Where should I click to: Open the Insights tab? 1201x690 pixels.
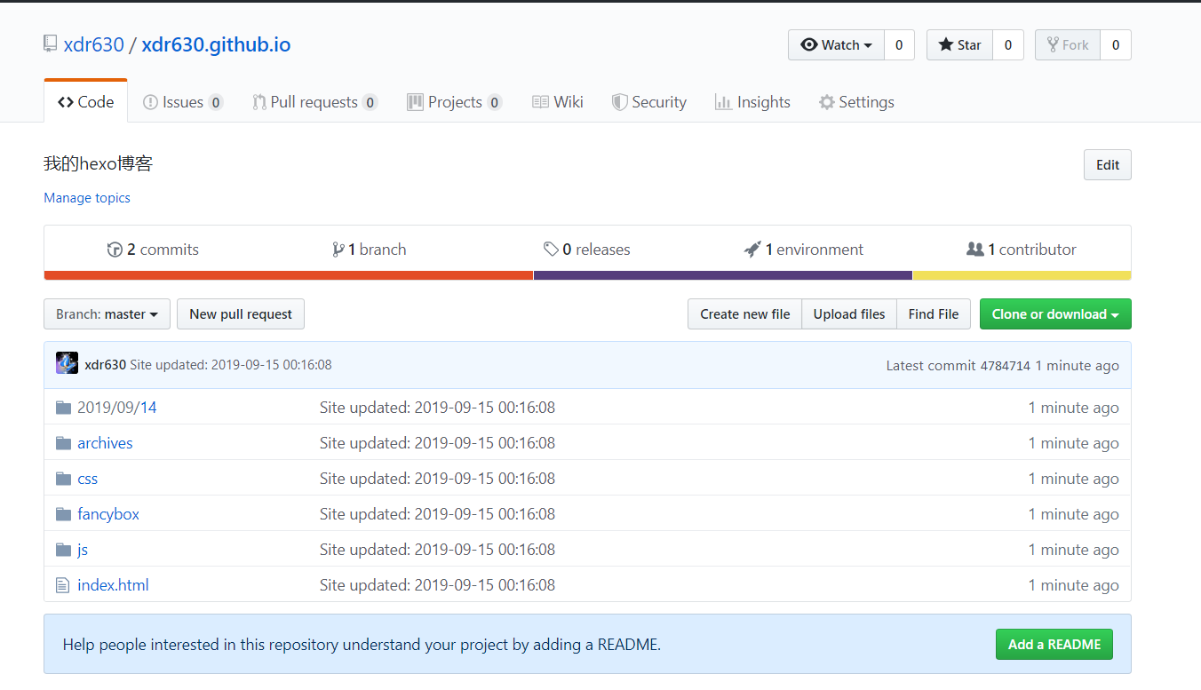point(752,102)
